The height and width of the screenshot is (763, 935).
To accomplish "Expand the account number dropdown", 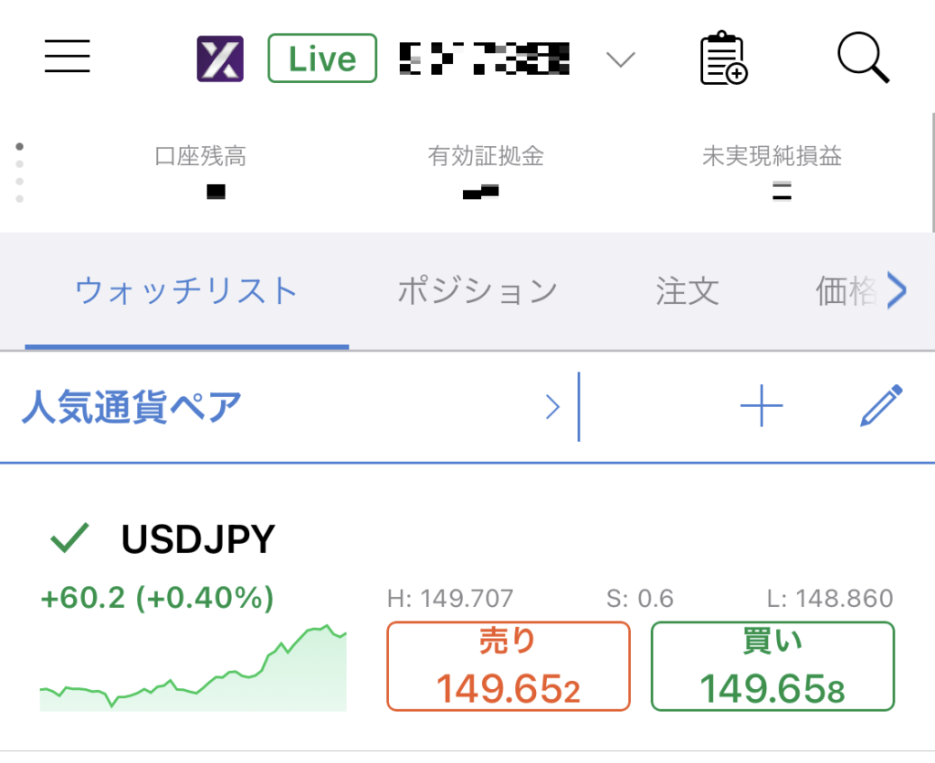I will point(620,58).
